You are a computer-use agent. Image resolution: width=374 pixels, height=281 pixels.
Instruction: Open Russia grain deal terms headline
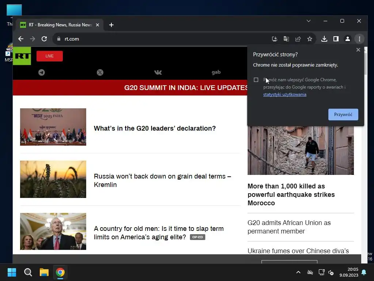163,180
